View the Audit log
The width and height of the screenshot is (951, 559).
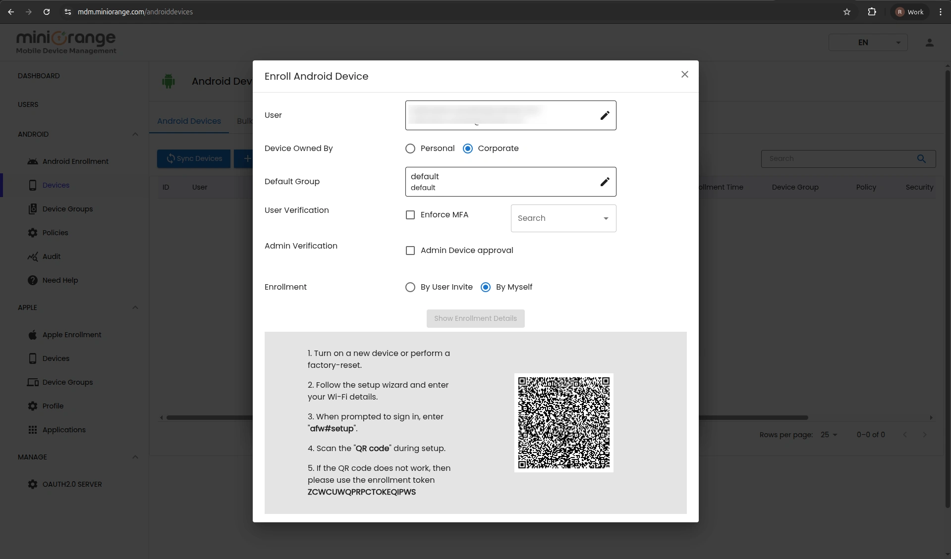(x=50, y=256)
